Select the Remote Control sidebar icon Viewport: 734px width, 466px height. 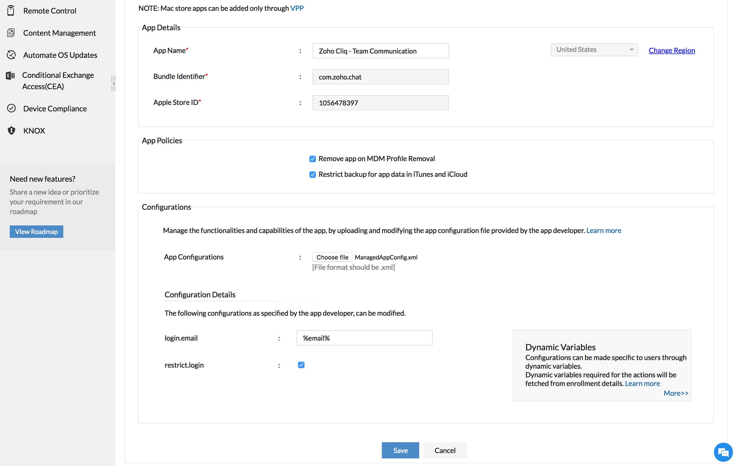pos(11,10)
